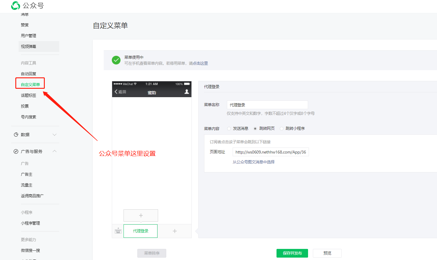Expand the 数据 section chevron

coord(54,135)
